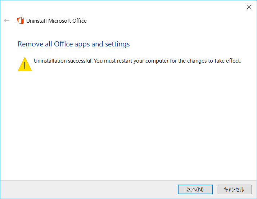
Task: Click the word "Uninstall" in the window title
Action: 36,21
